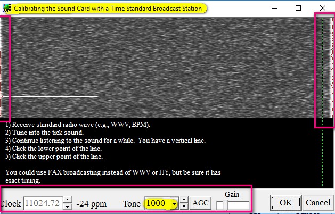Screen dimensions: 335x214
Task: Maximize the calibration window
Action: (x=298, y=8)
